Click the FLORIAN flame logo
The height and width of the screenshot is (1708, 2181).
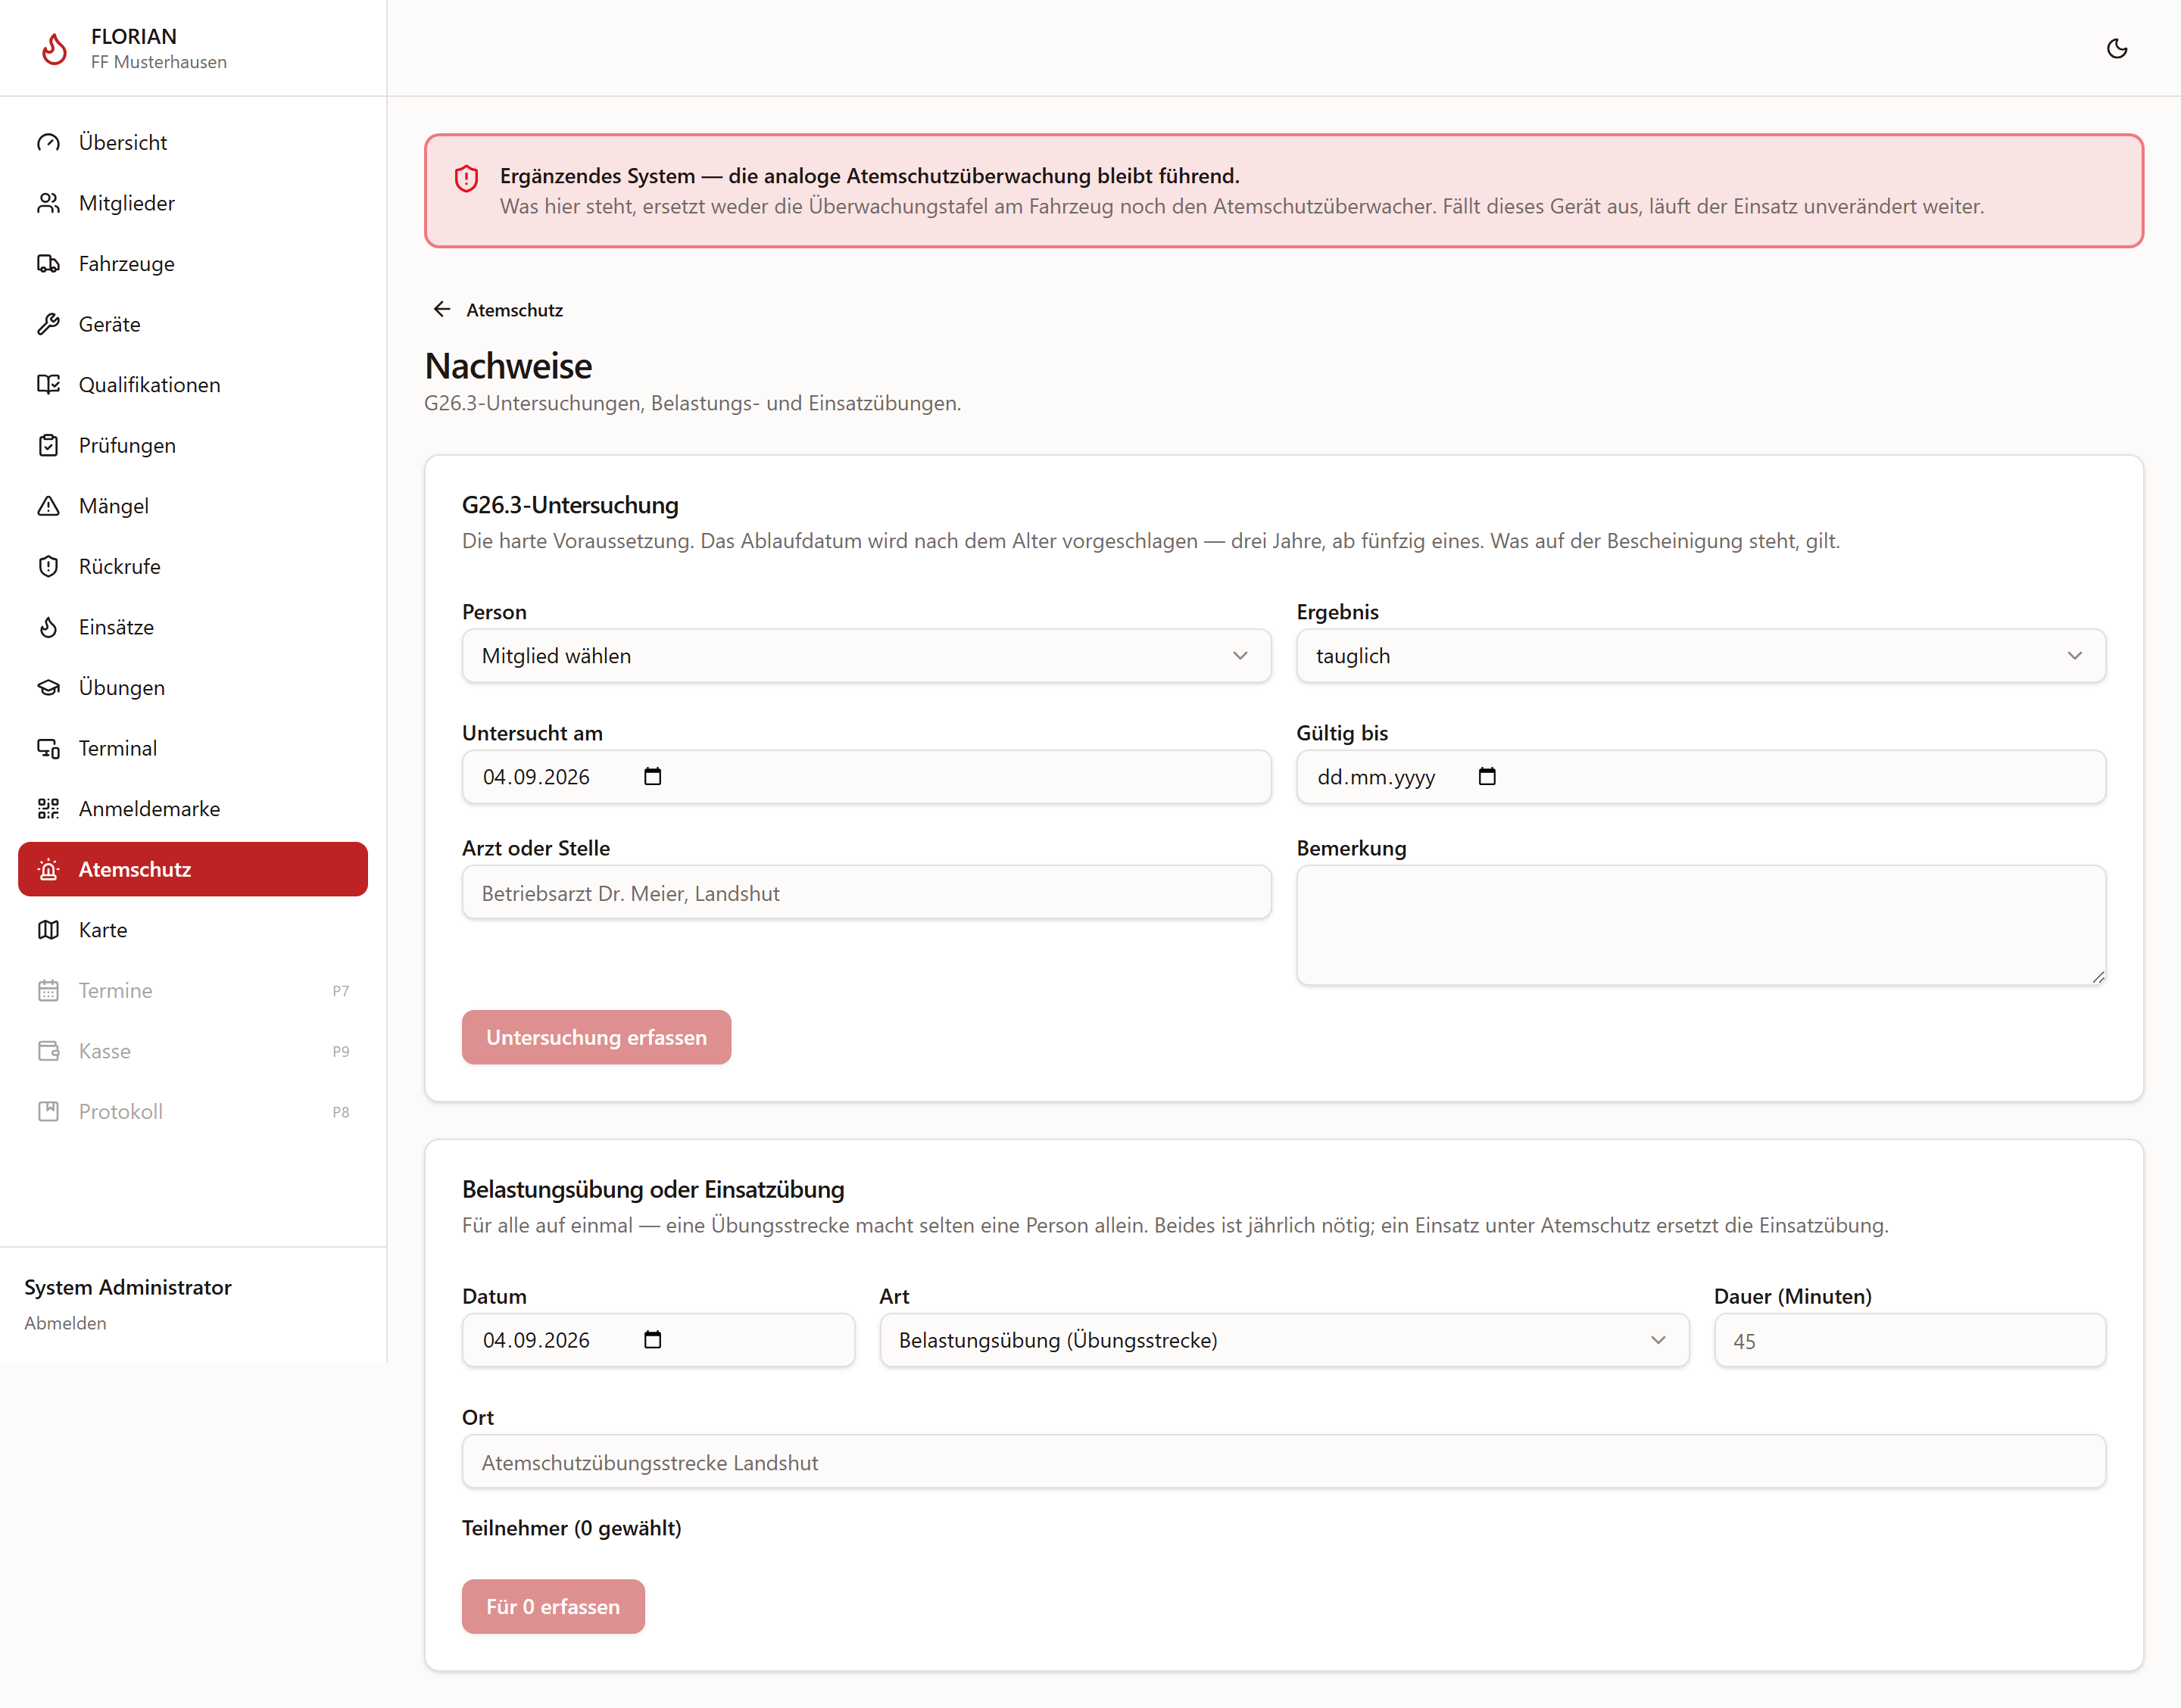pos(54,48)
